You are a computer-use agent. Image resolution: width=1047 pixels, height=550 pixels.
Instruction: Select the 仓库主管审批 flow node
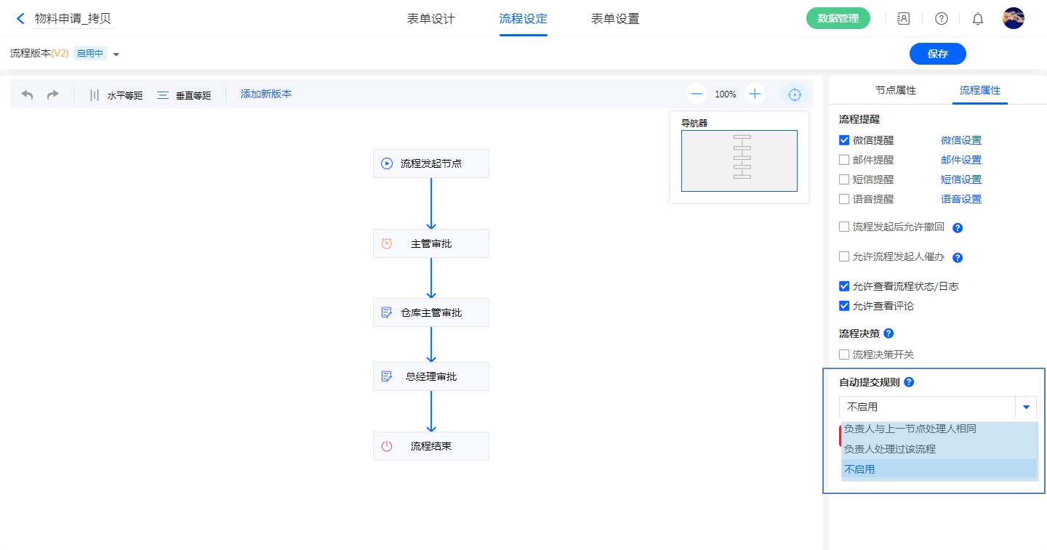pyautogui.click(x=430, y=312)
